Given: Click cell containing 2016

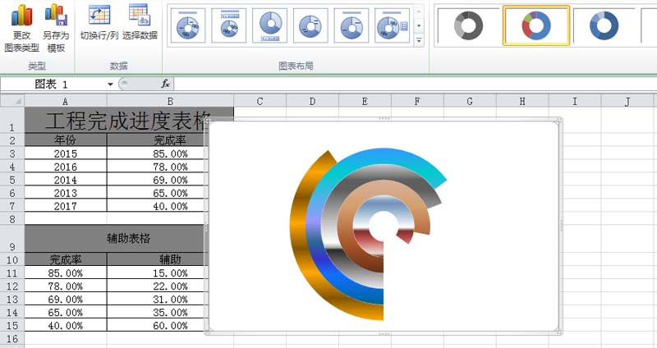Looking at the screenshot, I should pos(66,167).
